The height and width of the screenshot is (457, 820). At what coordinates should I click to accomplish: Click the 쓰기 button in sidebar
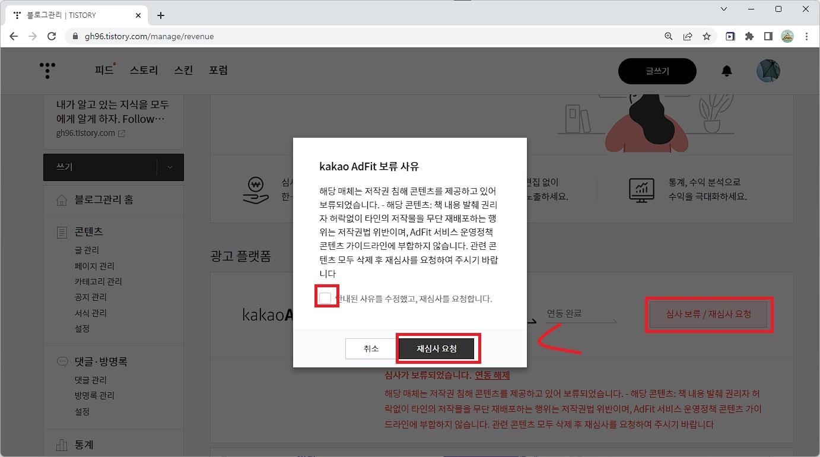(x=100, y=167)
